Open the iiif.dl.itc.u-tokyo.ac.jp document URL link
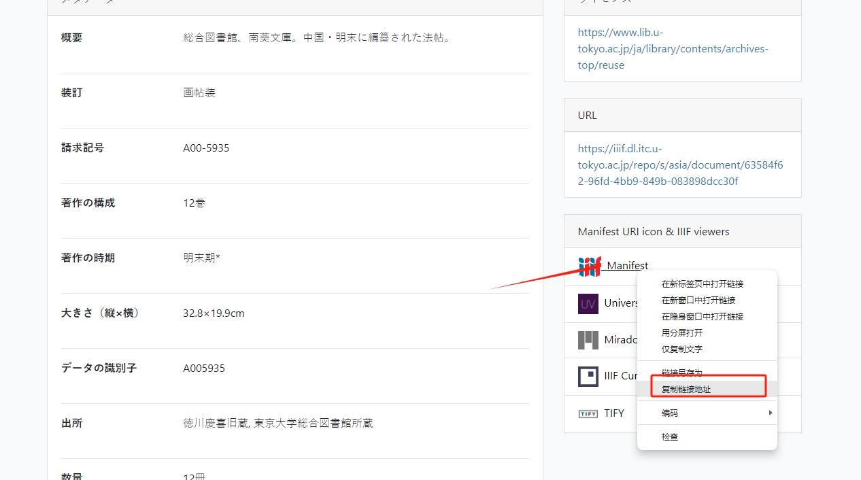861x480 pixels. click(680, 165)
